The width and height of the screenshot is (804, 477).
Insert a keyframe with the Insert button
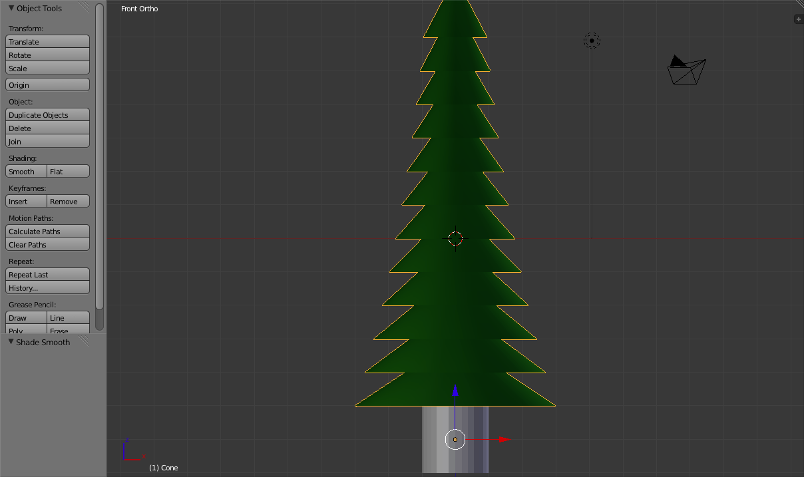(26, 202)
